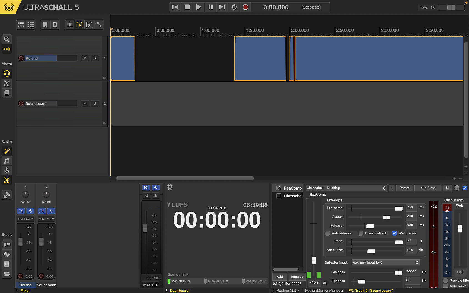Select the small dashed grid view icon
This screenshot has height=293, width=469.
click(21, 25)
